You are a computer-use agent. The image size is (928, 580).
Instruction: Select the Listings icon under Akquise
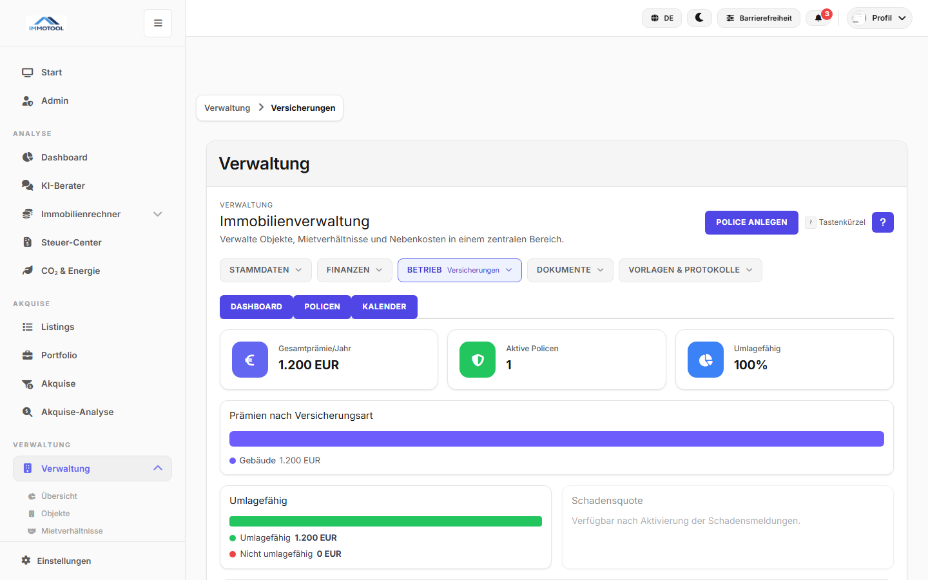click(27, 327)
